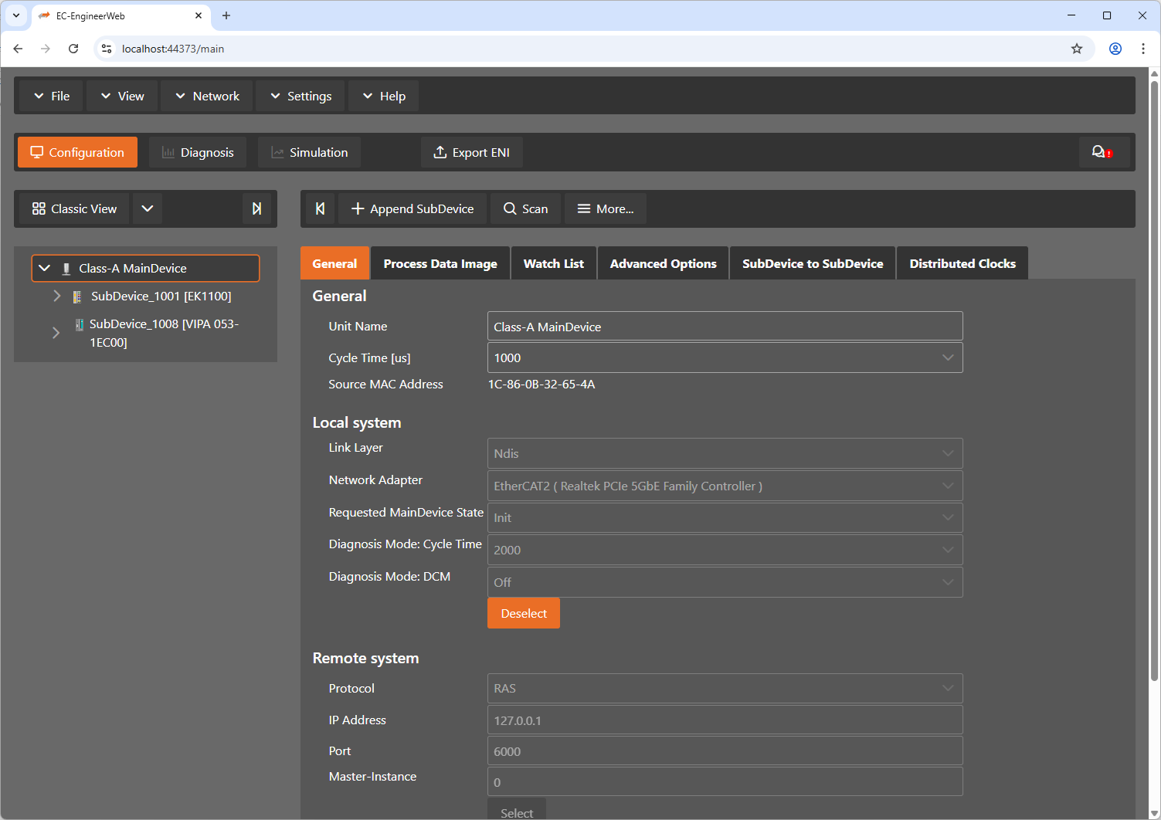Click the Deselect button
1161x820 pixels.
coord(524,613)
